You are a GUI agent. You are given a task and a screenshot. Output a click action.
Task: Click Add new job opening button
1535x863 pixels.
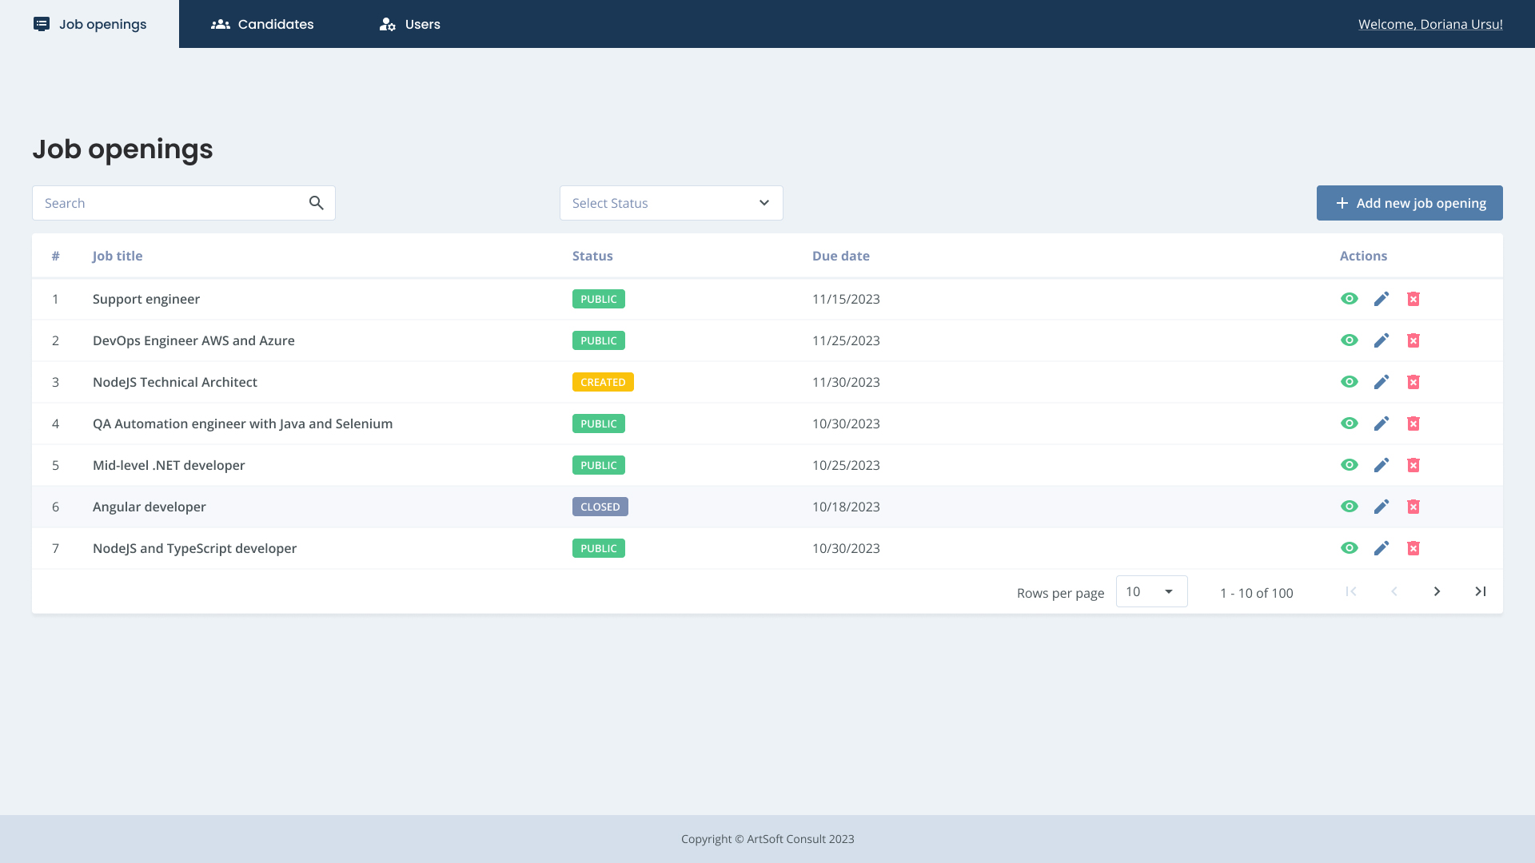click(1409, 203)
